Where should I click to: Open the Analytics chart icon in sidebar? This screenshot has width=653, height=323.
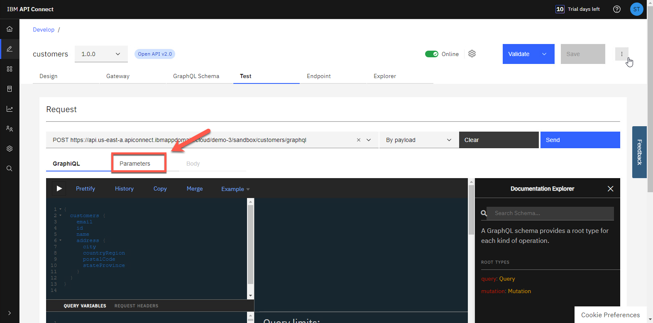pos(10,109)
